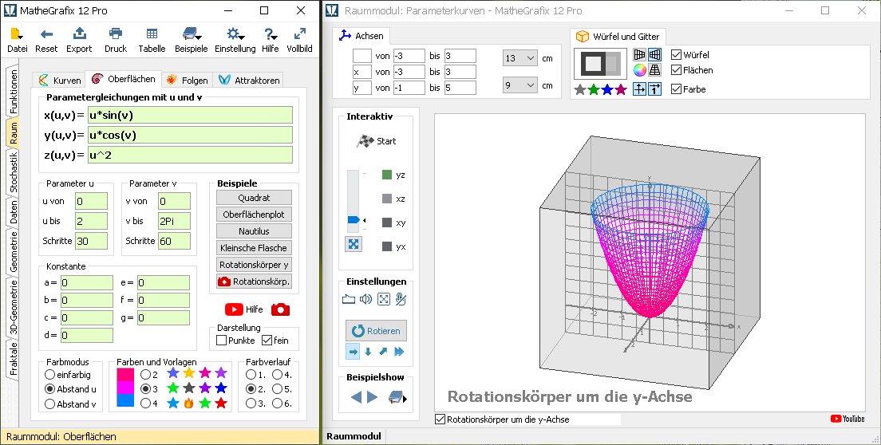This screenshot has width=881, height=445.
Task: Apply the yellow star color template
Action: [189, 372]
